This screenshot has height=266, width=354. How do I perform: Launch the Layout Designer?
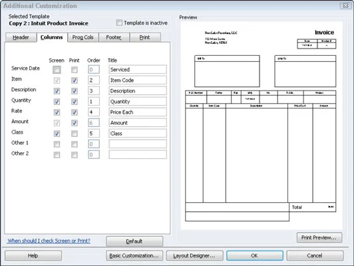tap(194, 255)
